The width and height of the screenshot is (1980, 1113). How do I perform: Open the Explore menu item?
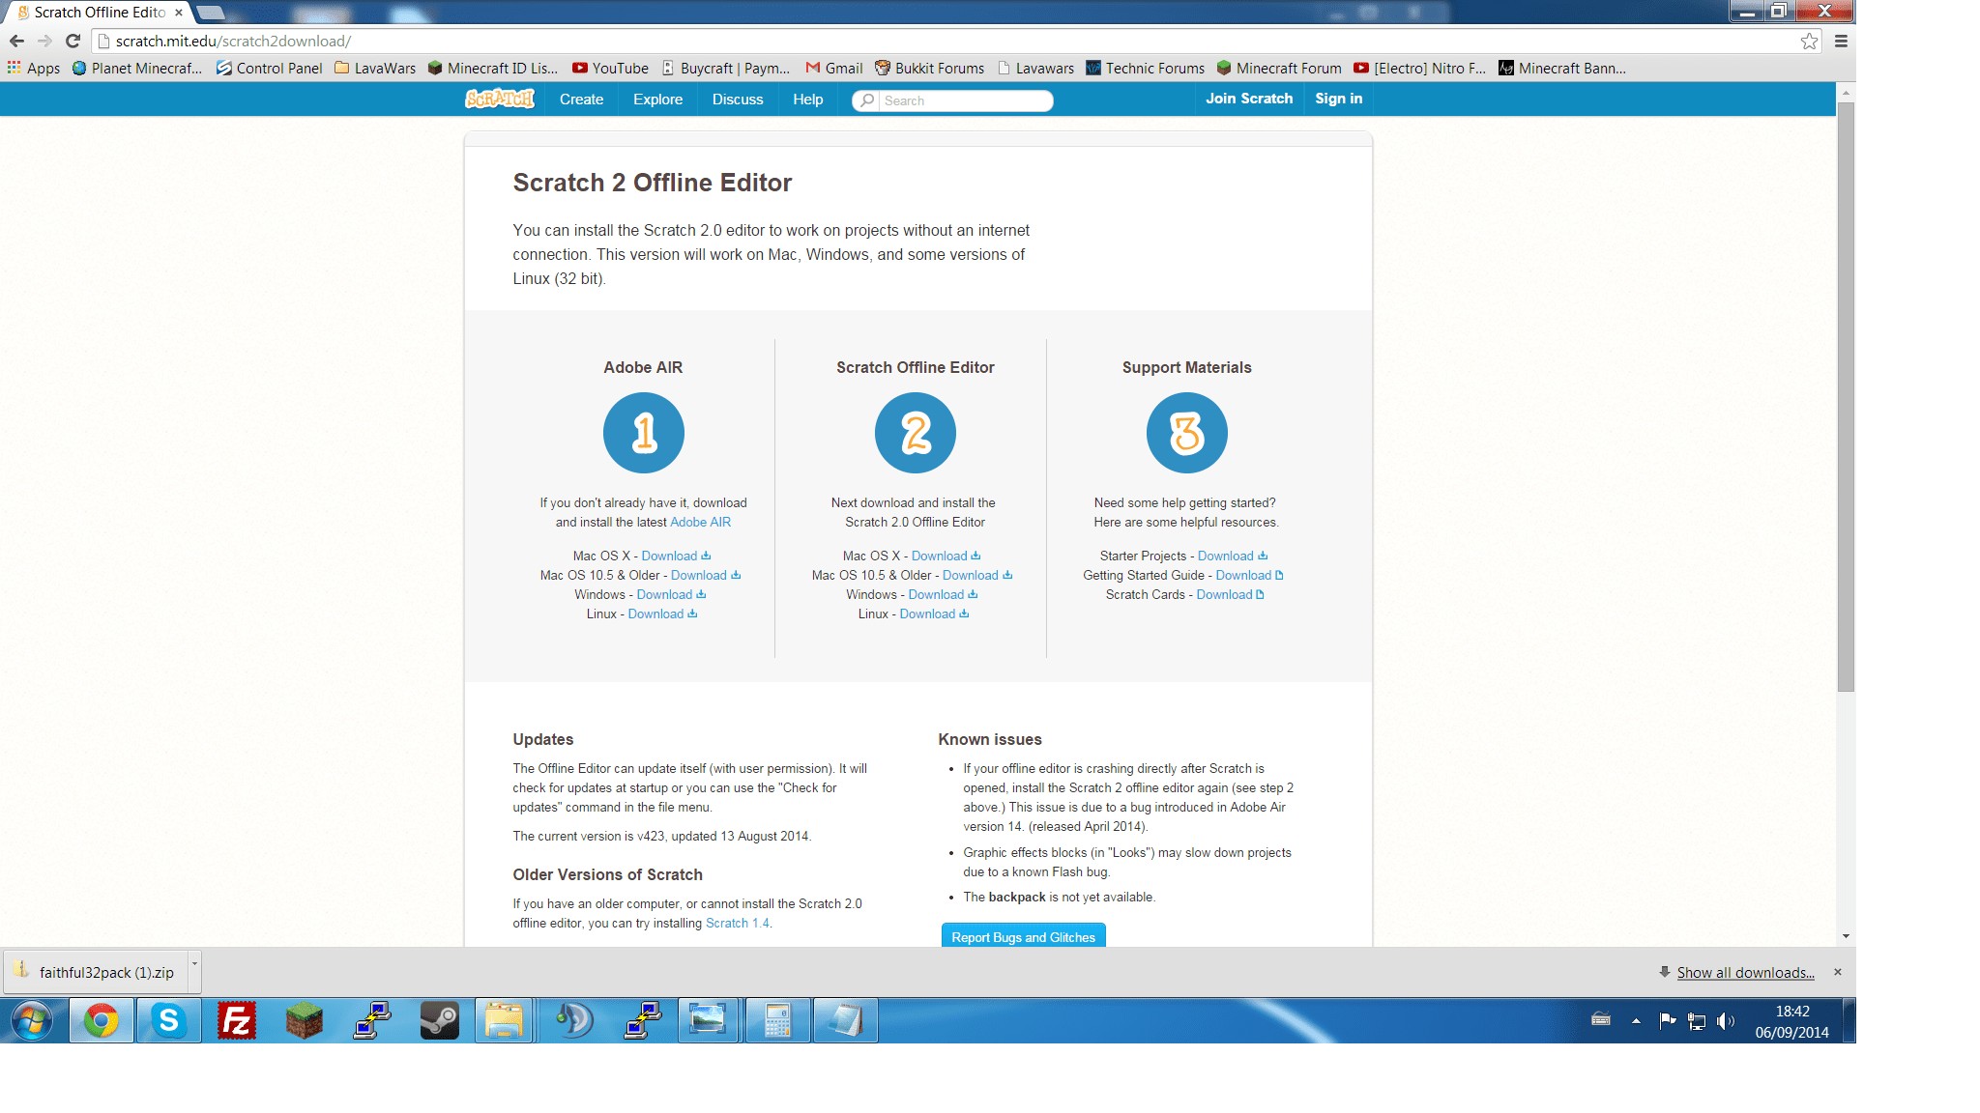657,100
